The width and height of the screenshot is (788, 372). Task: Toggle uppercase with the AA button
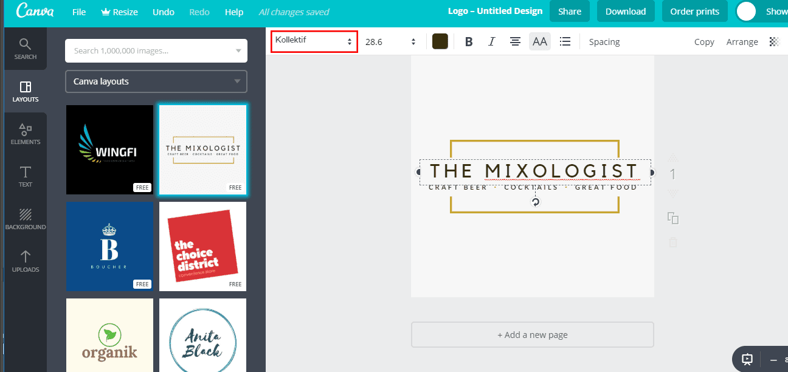(539, 41)
